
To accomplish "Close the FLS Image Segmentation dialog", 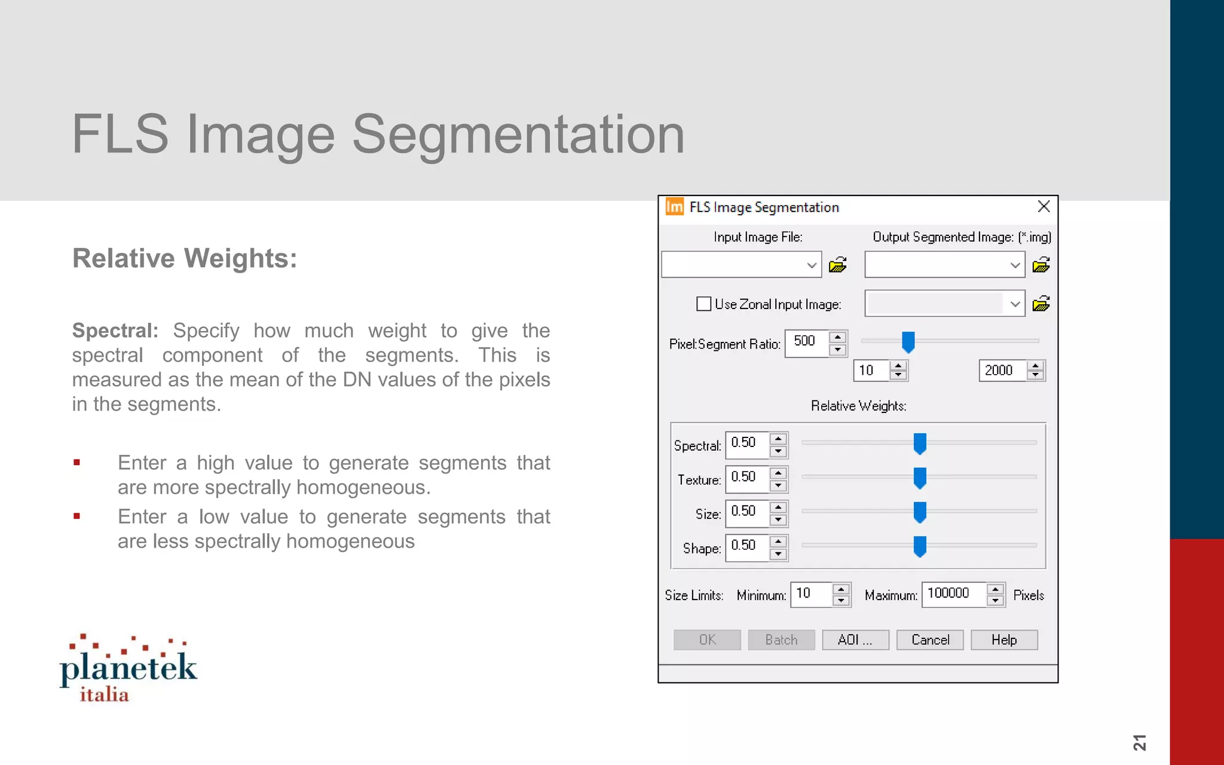I will click(1044, 207).
